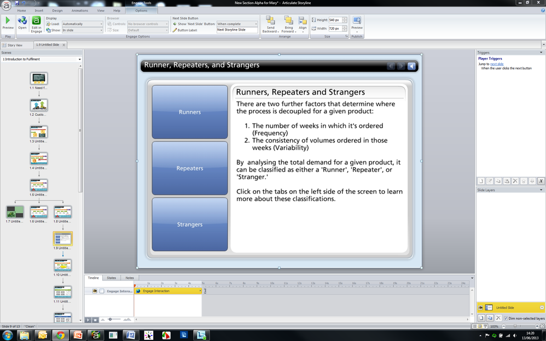Open the 'When complete' dropdown
The width and height of the screenshot is (546, 341).
click(x=237, y=24)
